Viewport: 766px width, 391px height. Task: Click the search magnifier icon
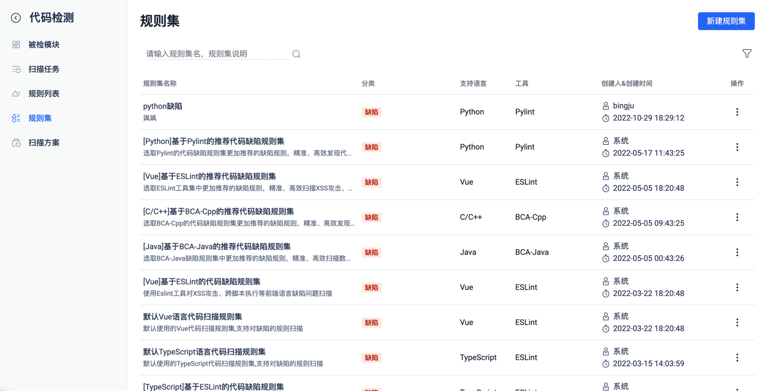296,54
